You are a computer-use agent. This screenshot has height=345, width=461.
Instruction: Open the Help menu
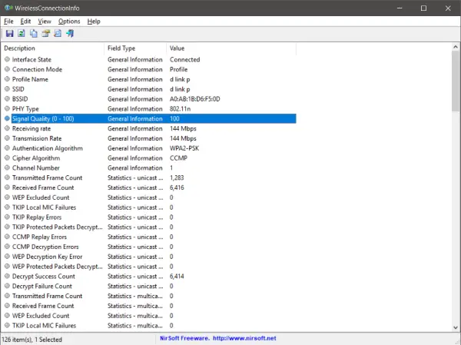point(94,22)
